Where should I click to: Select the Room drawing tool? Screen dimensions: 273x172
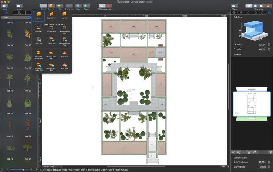click(x=39, y=16)
